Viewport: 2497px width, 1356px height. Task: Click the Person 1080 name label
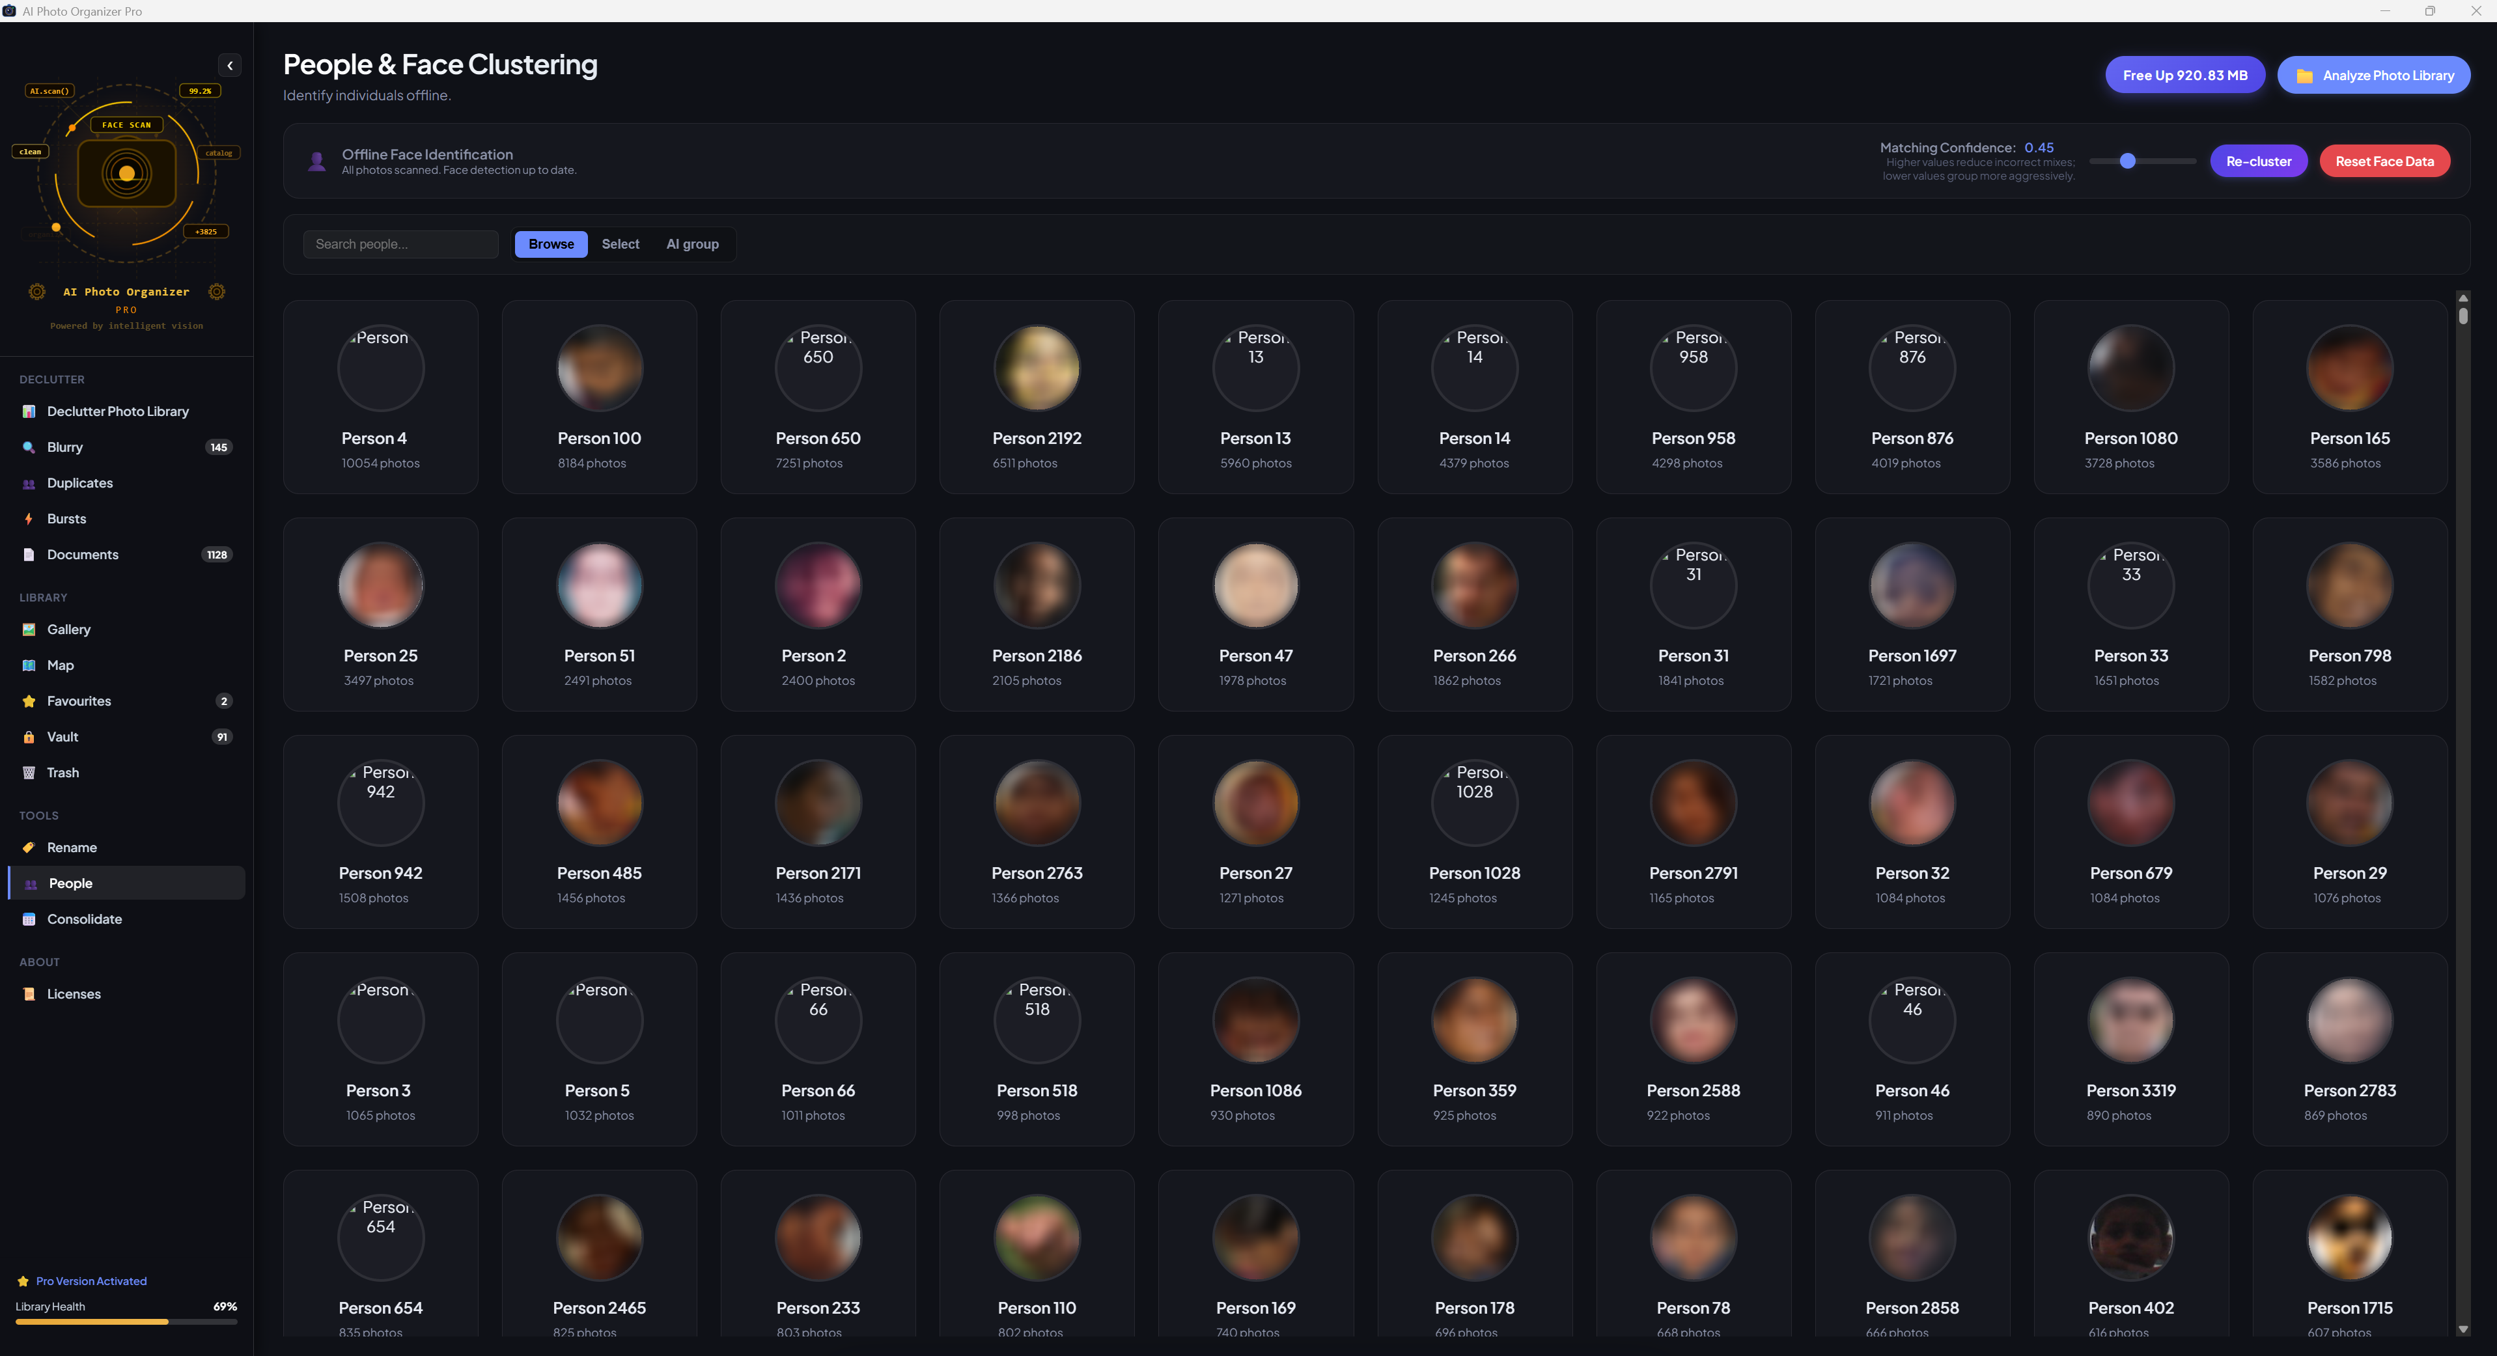2130,438
